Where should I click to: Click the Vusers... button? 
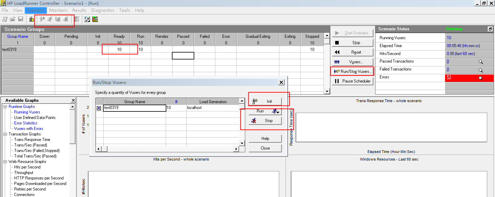(x=353, y=62)
